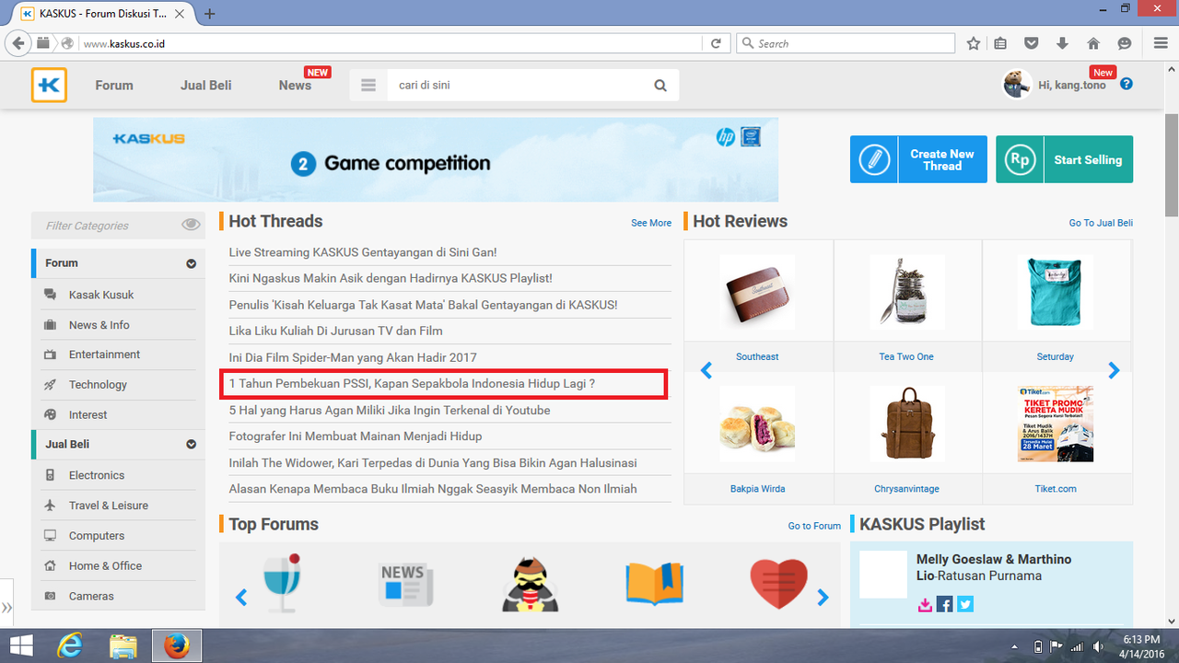Follow the Go To Jual Beli link
1179x663 pixels.
[1101, 223]
